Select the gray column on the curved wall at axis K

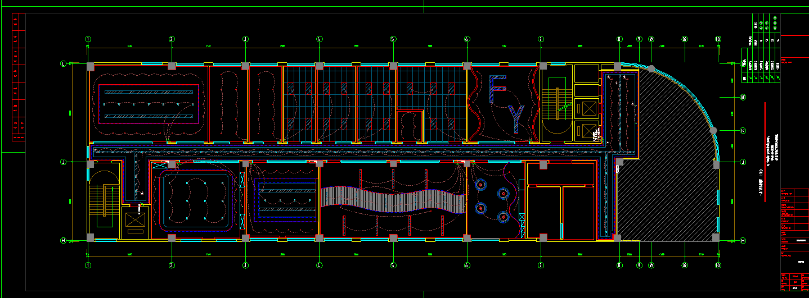pyautogui.click(x=713, y=130)
